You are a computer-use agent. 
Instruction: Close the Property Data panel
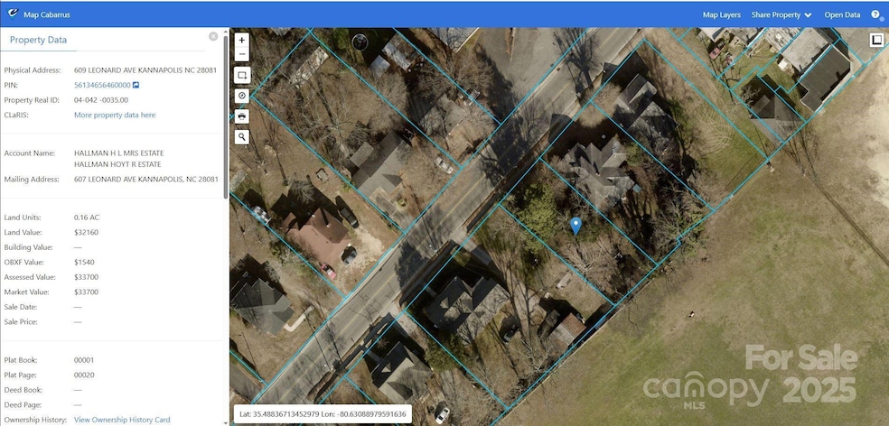213,36
